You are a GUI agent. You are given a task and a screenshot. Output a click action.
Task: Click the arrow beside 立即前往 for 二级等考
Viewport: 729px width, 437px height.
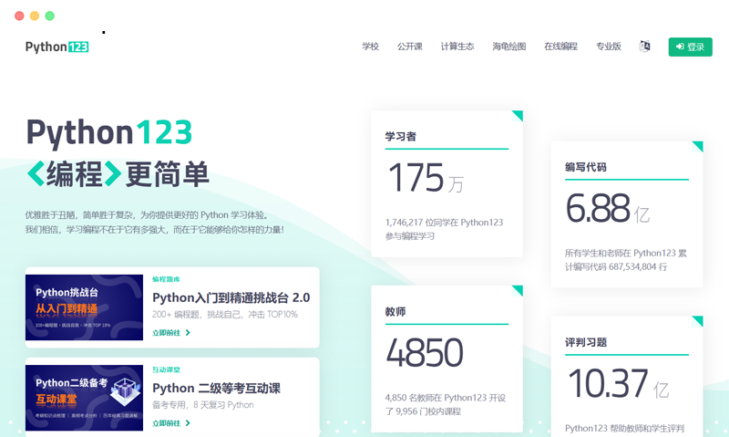point(188,423)
